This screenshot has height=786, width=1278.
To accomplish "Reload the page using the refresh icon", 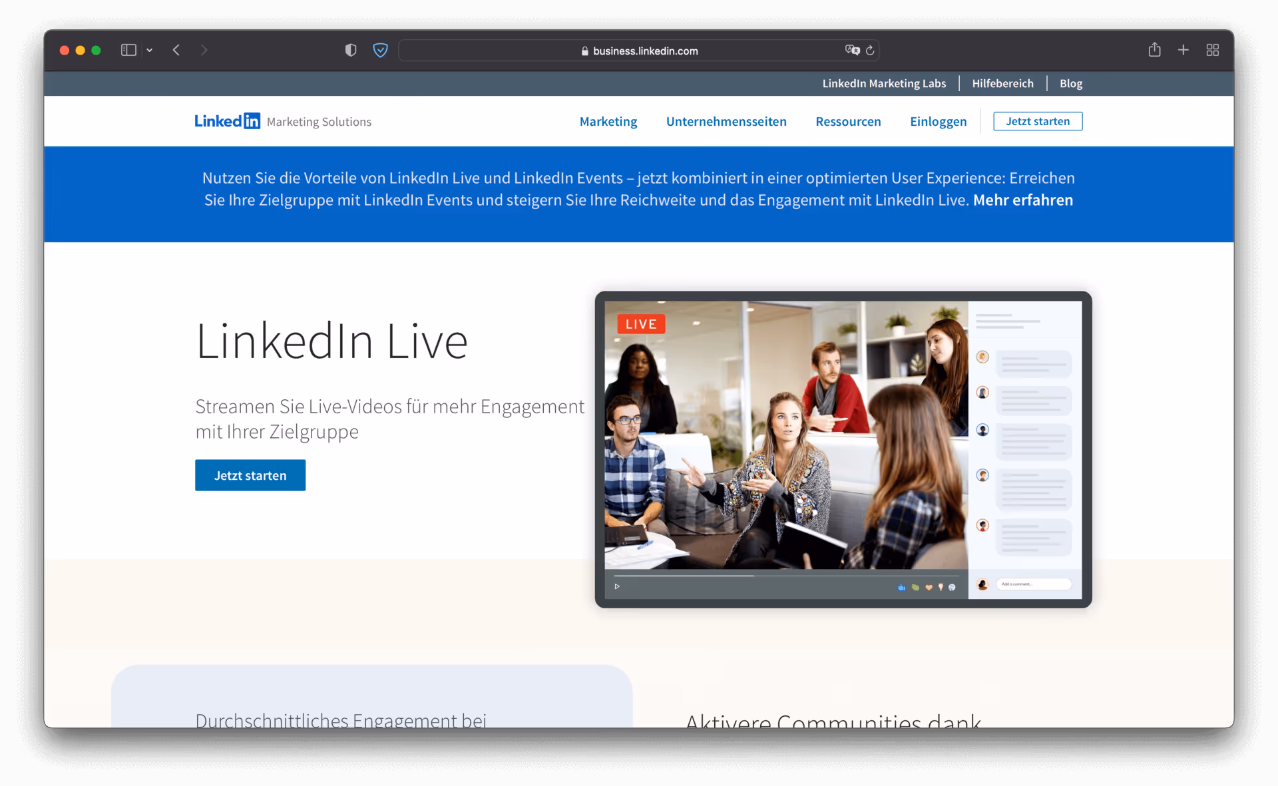I will tap(870, 51).
